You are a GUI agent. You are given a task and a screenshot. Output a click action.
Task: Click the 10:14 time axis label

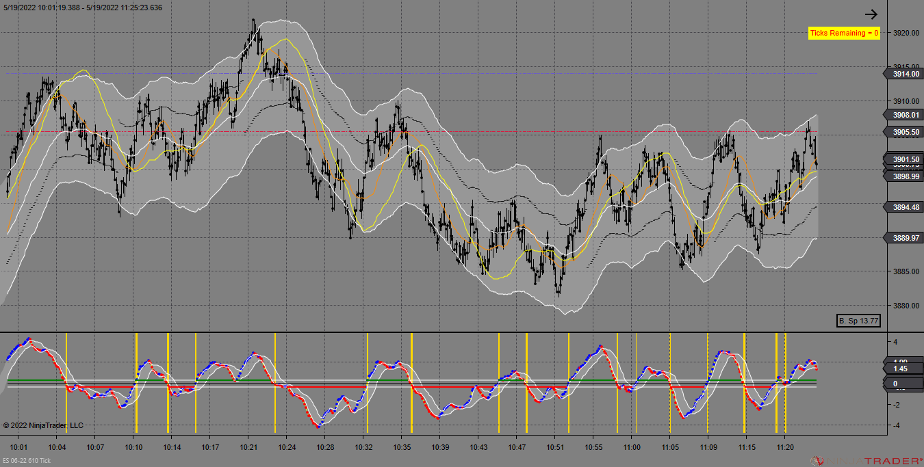tap(172, 447)
